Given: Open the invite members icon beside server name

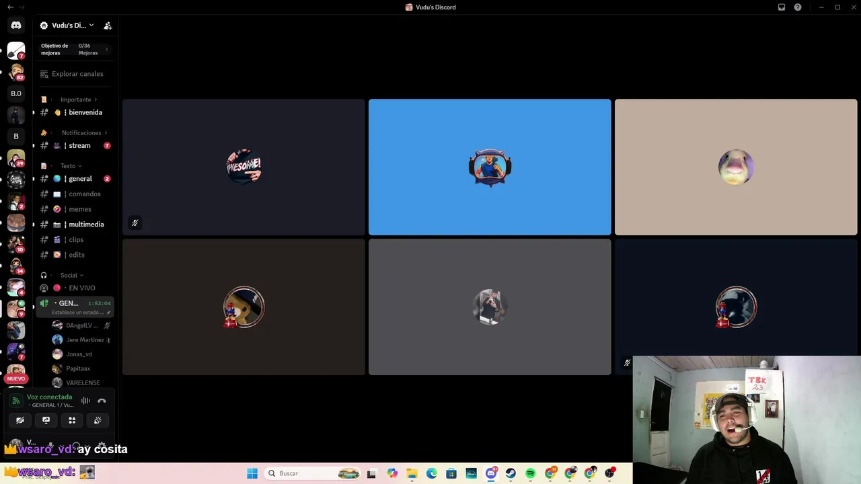Looking at the screenshot, I should (x=108, y=26).
